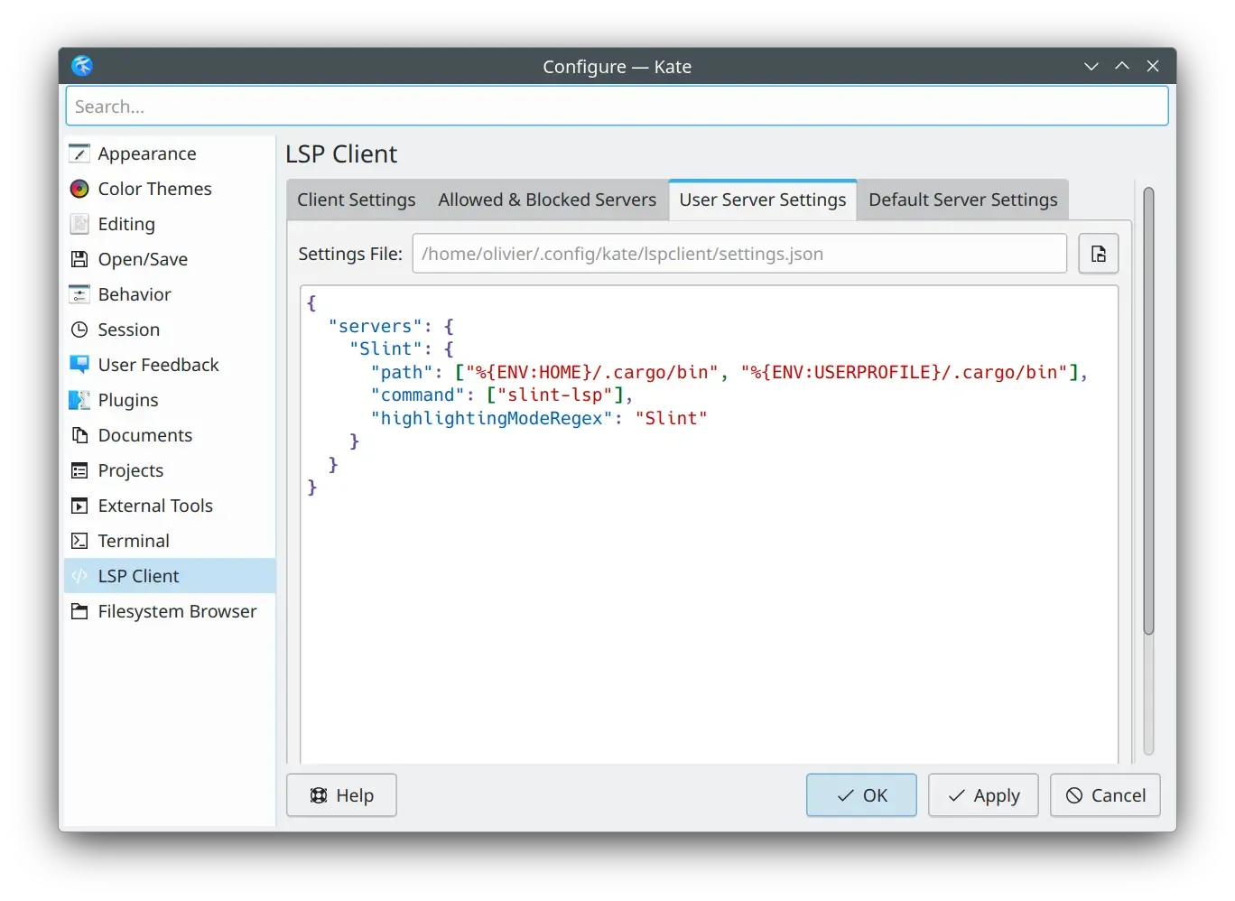
Task: Open Allowed & Blocked Servers tab
Action: [x=547, y=200]
